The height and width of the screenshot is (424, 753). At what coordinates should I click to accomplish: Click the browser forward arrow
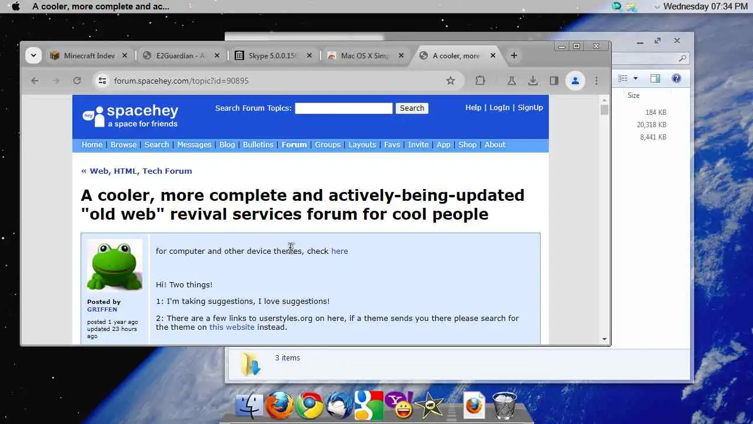point(56,81)
